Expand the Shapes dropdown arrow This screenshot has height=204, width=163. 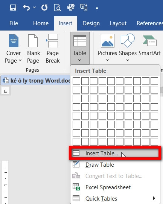[128, 60]
